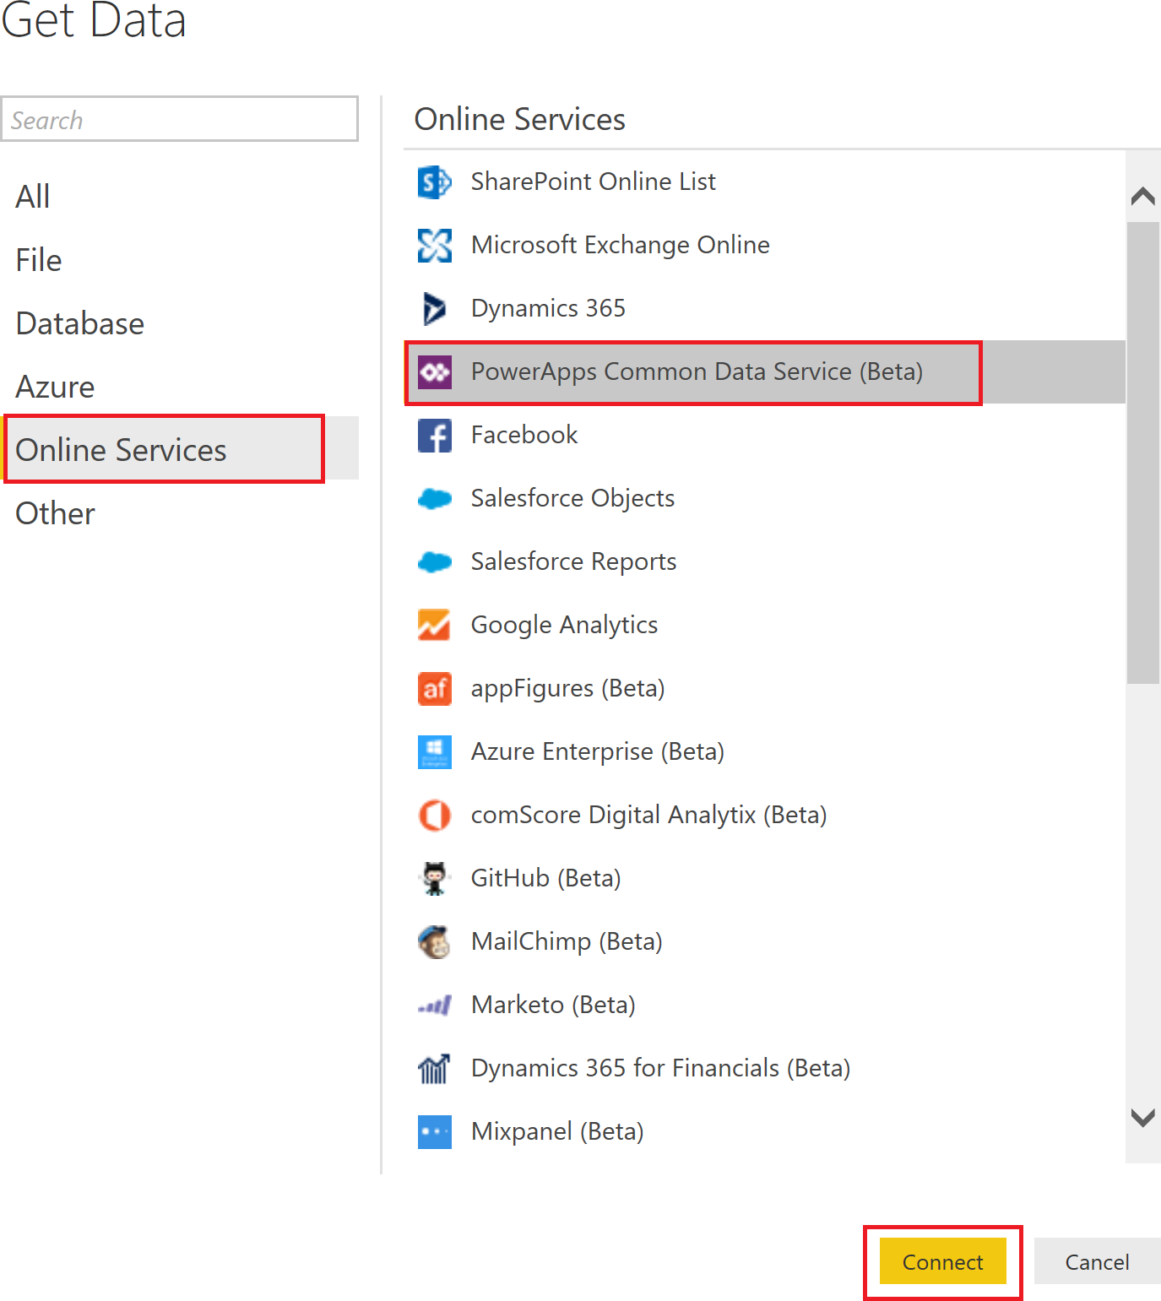Select Dynamics 365 text
The image size is (1161, 1301).
548,308
